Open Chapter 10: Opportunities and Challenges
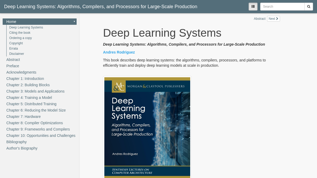Screen dimensions: 317x178 click(x=41, y=136)
